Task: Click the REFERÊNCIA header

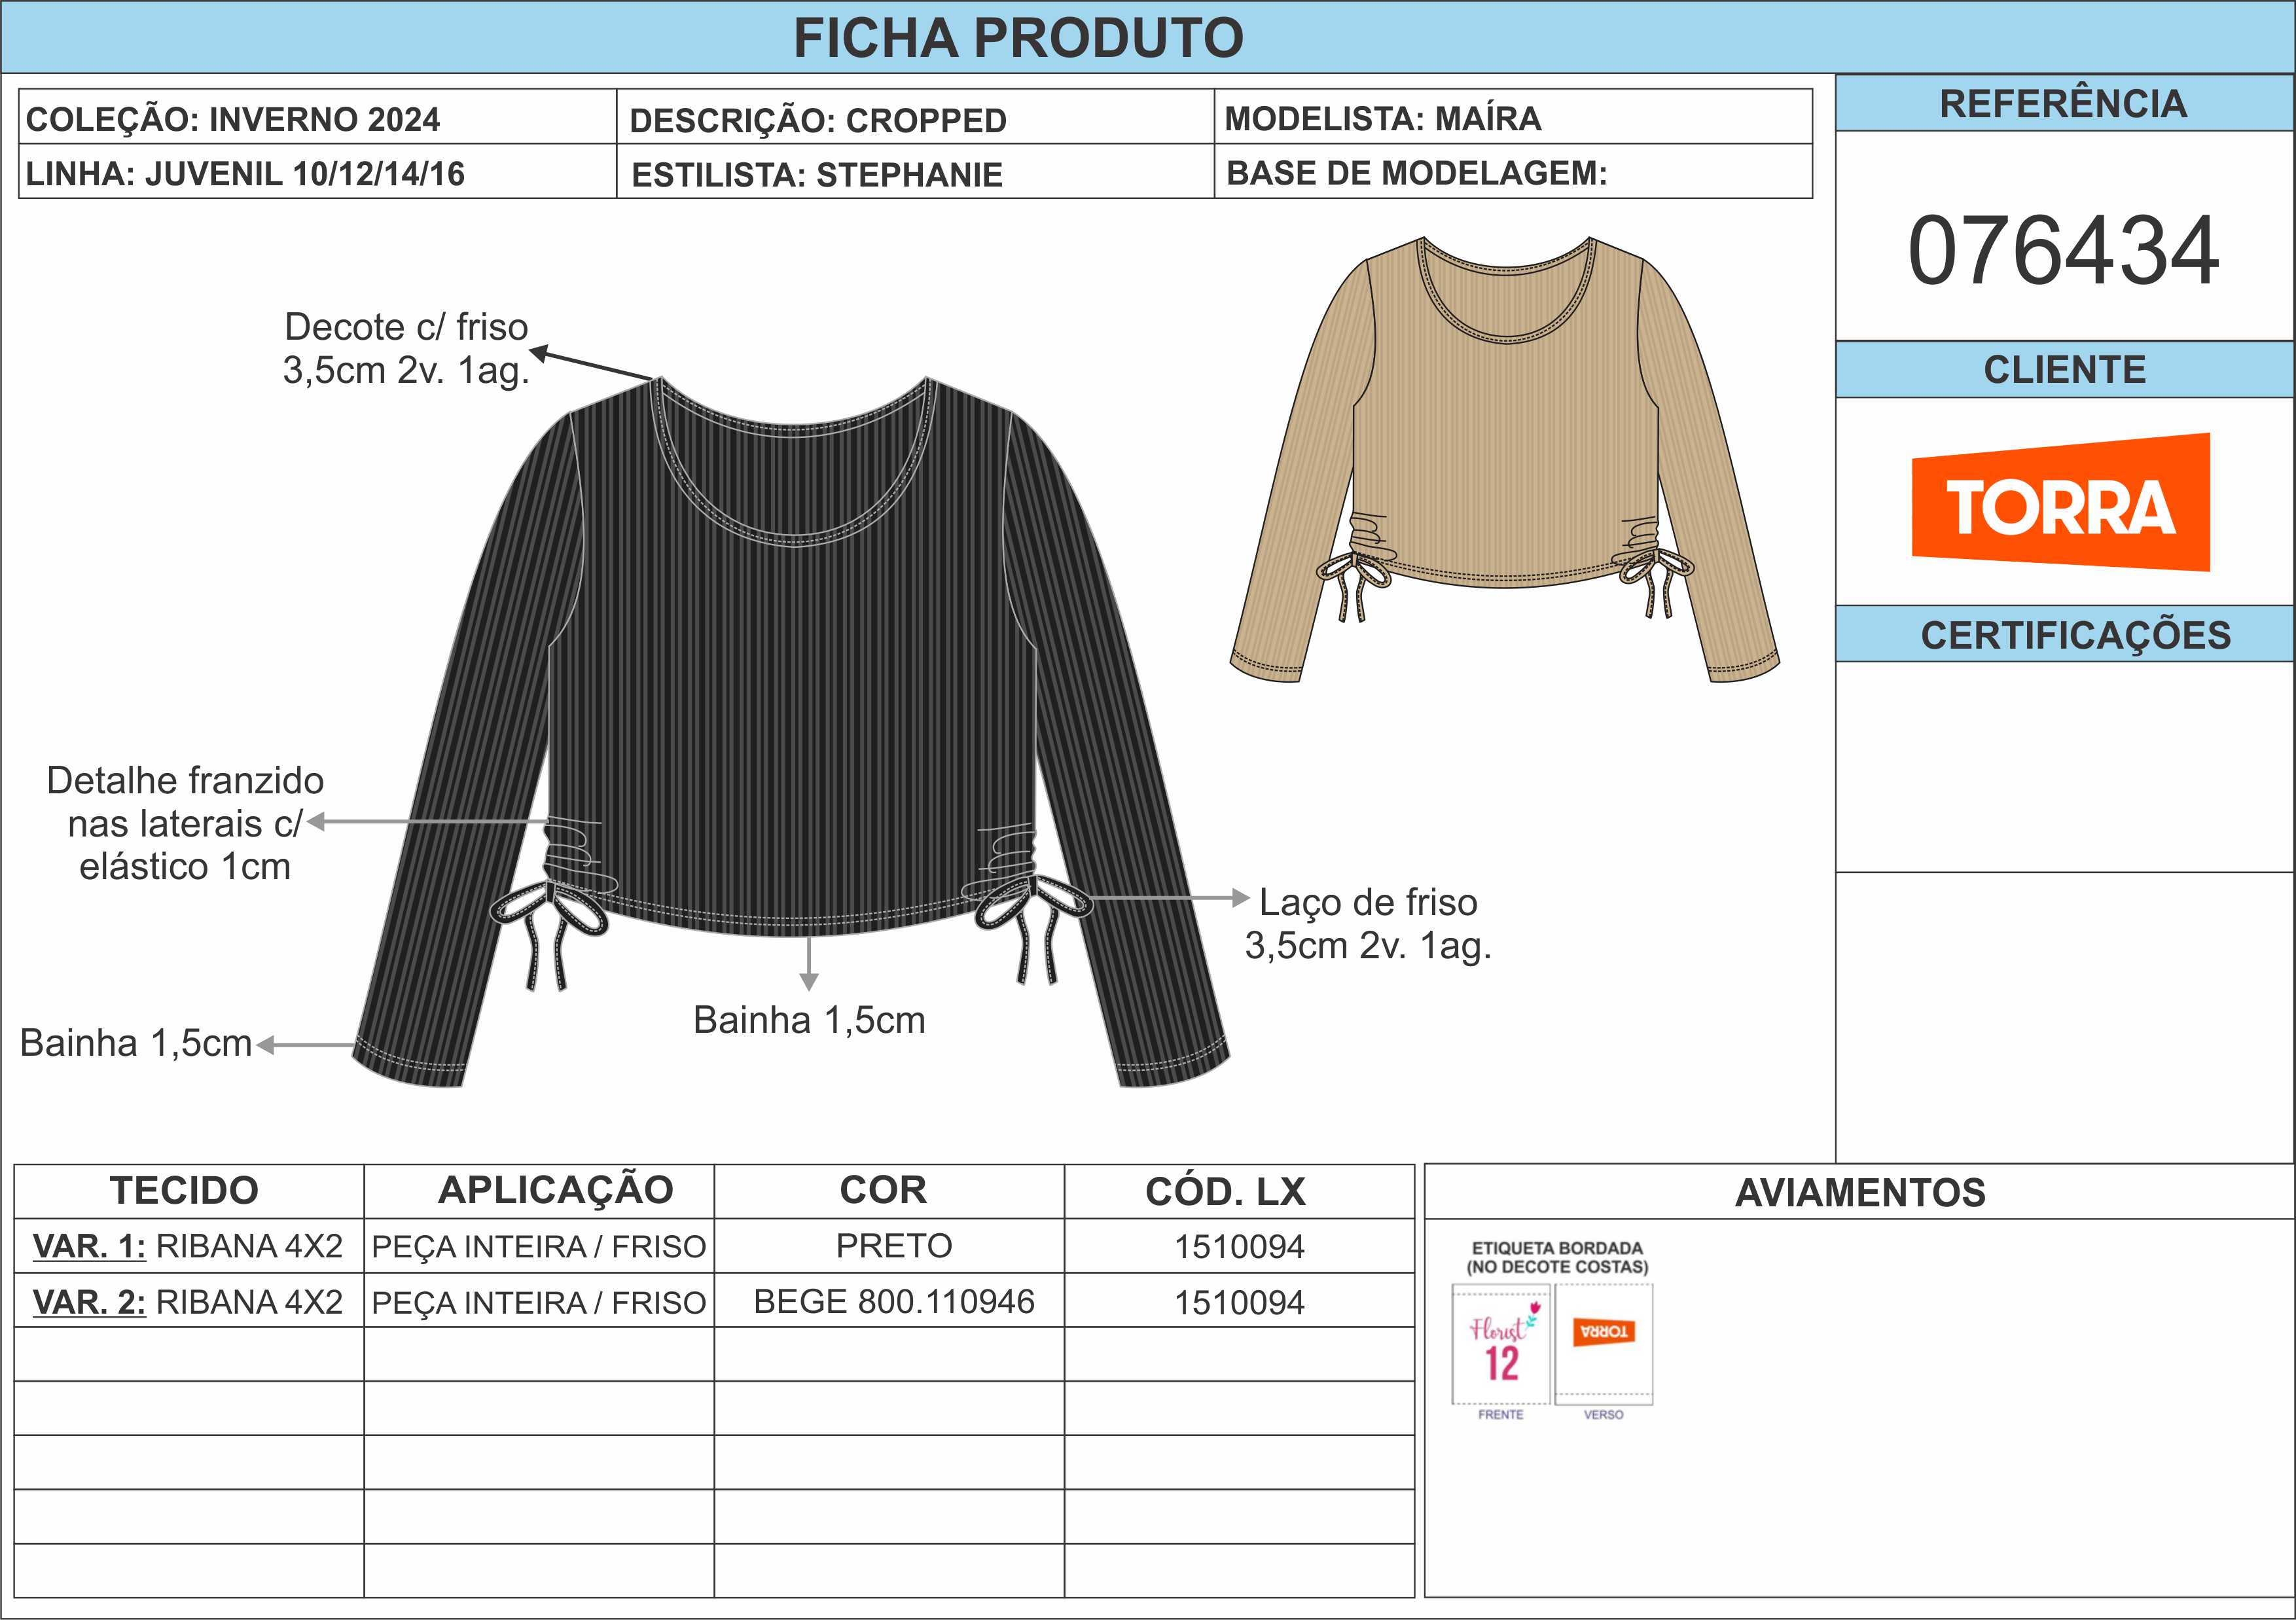Action: 2063,104
